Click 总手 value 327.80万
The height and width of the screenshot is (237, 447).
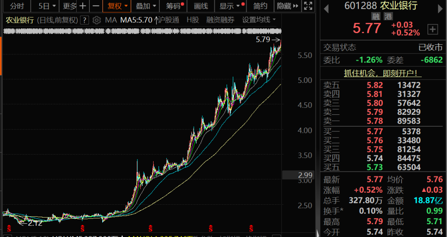click(x=366, y=201)
